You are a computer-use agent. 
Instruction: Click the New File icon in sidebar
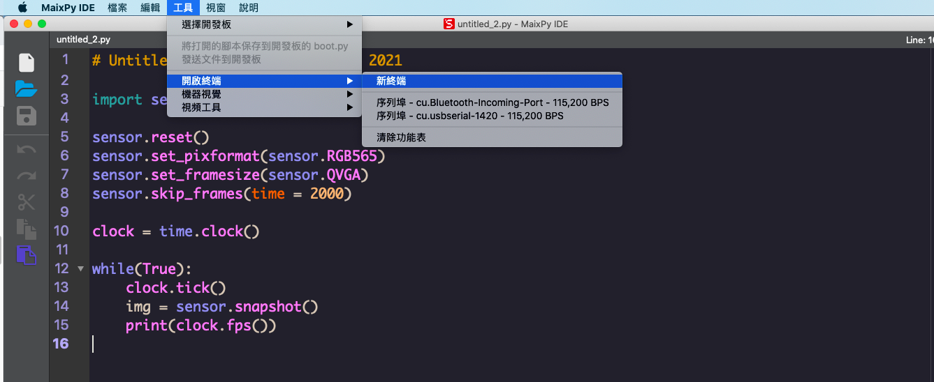coord(26,63)
